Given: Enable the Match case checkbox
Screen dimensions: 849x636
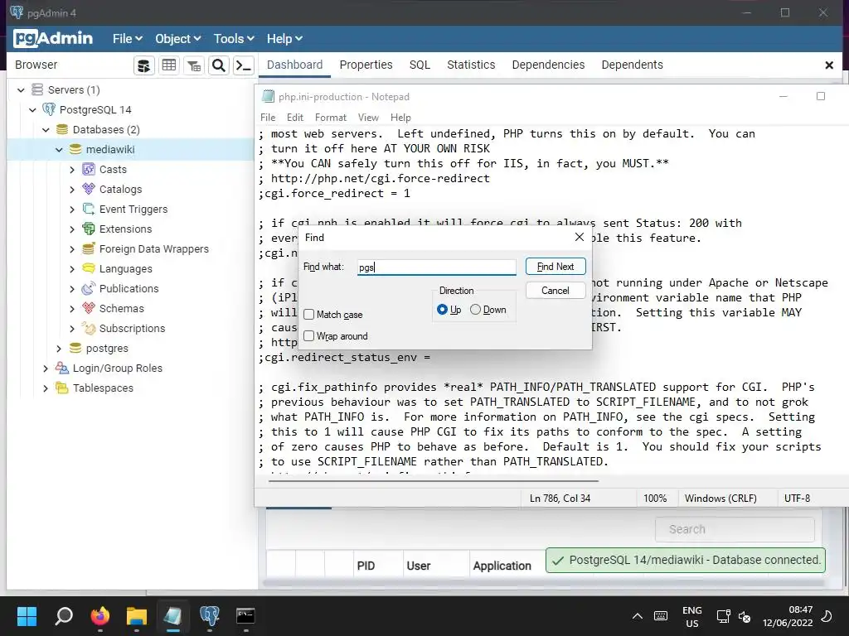Looking at the screenshot, I should (308, 314).
